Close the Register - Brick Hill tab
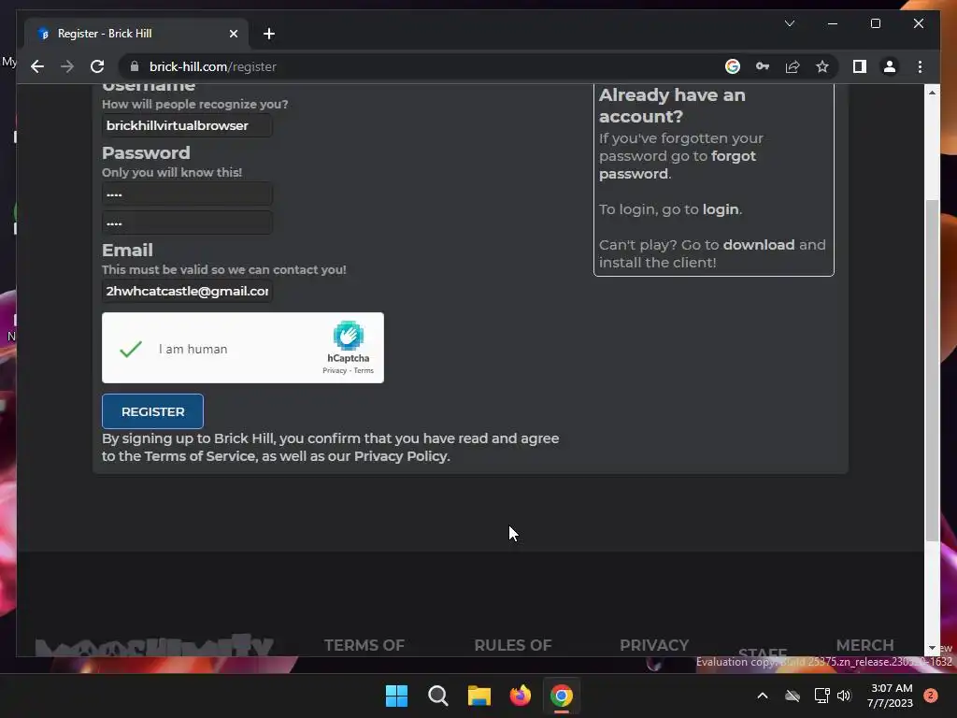Image resolution: width=957 pixels, height=718 pixels. (233, 34)
